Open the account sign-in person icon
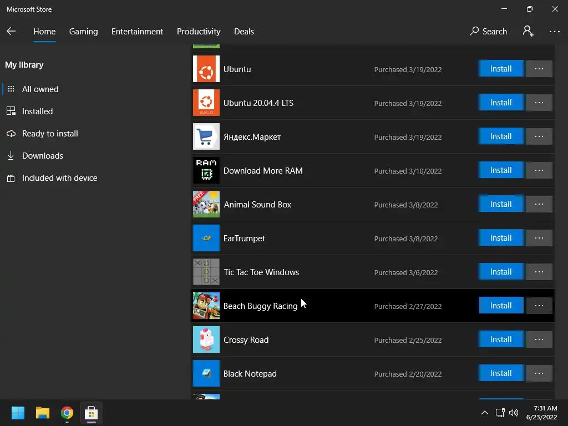This screenshot has height=426, width=568. 528,31
